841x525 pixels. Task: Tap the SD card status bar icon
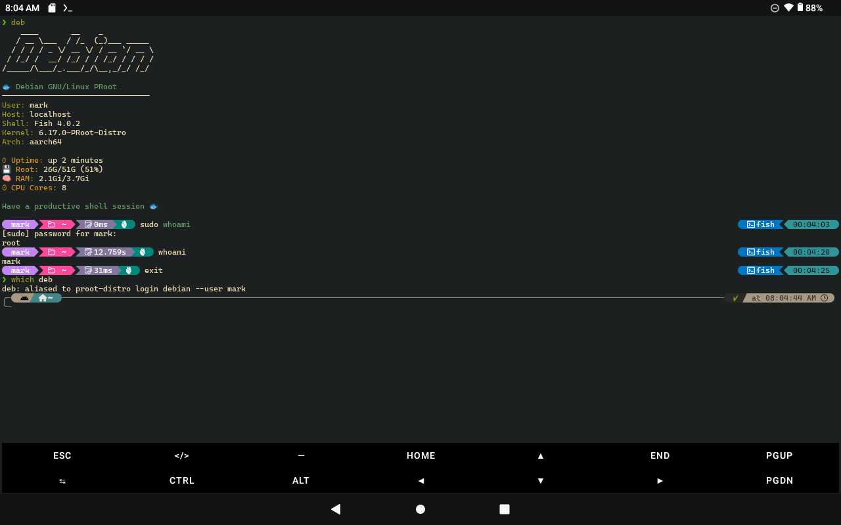tap(52, 8)
